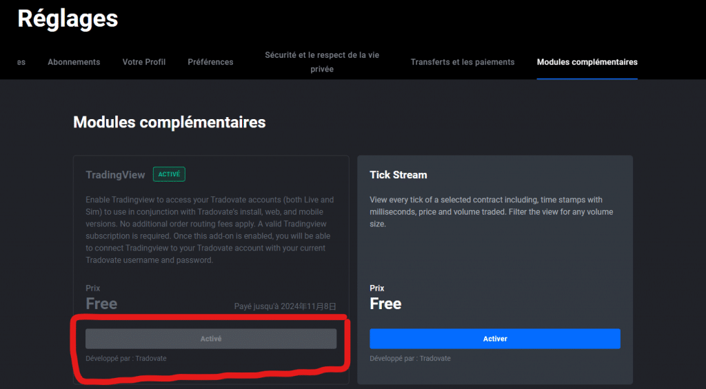Select the Transferts et les paiements tab
This screenshot has width=706, height=389.
point(463,62)
